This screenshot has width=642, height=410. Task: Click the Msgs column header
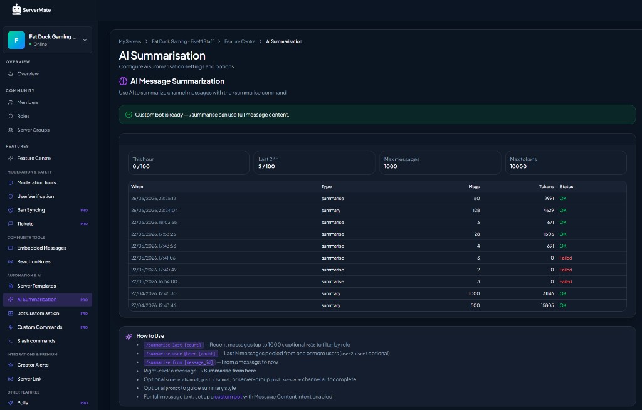pos(474,187)
